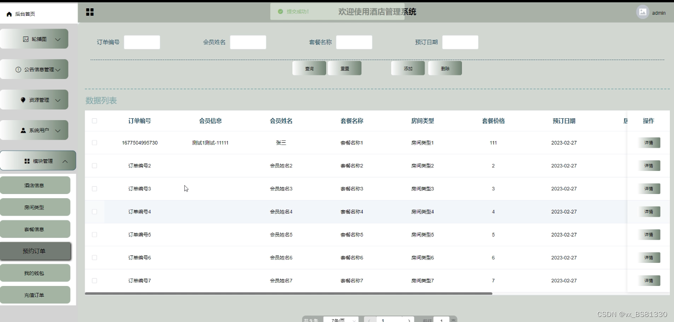This screenshot has height=322, width=674.
Task: Click the 套餐价格 column header
Action: 493,121
